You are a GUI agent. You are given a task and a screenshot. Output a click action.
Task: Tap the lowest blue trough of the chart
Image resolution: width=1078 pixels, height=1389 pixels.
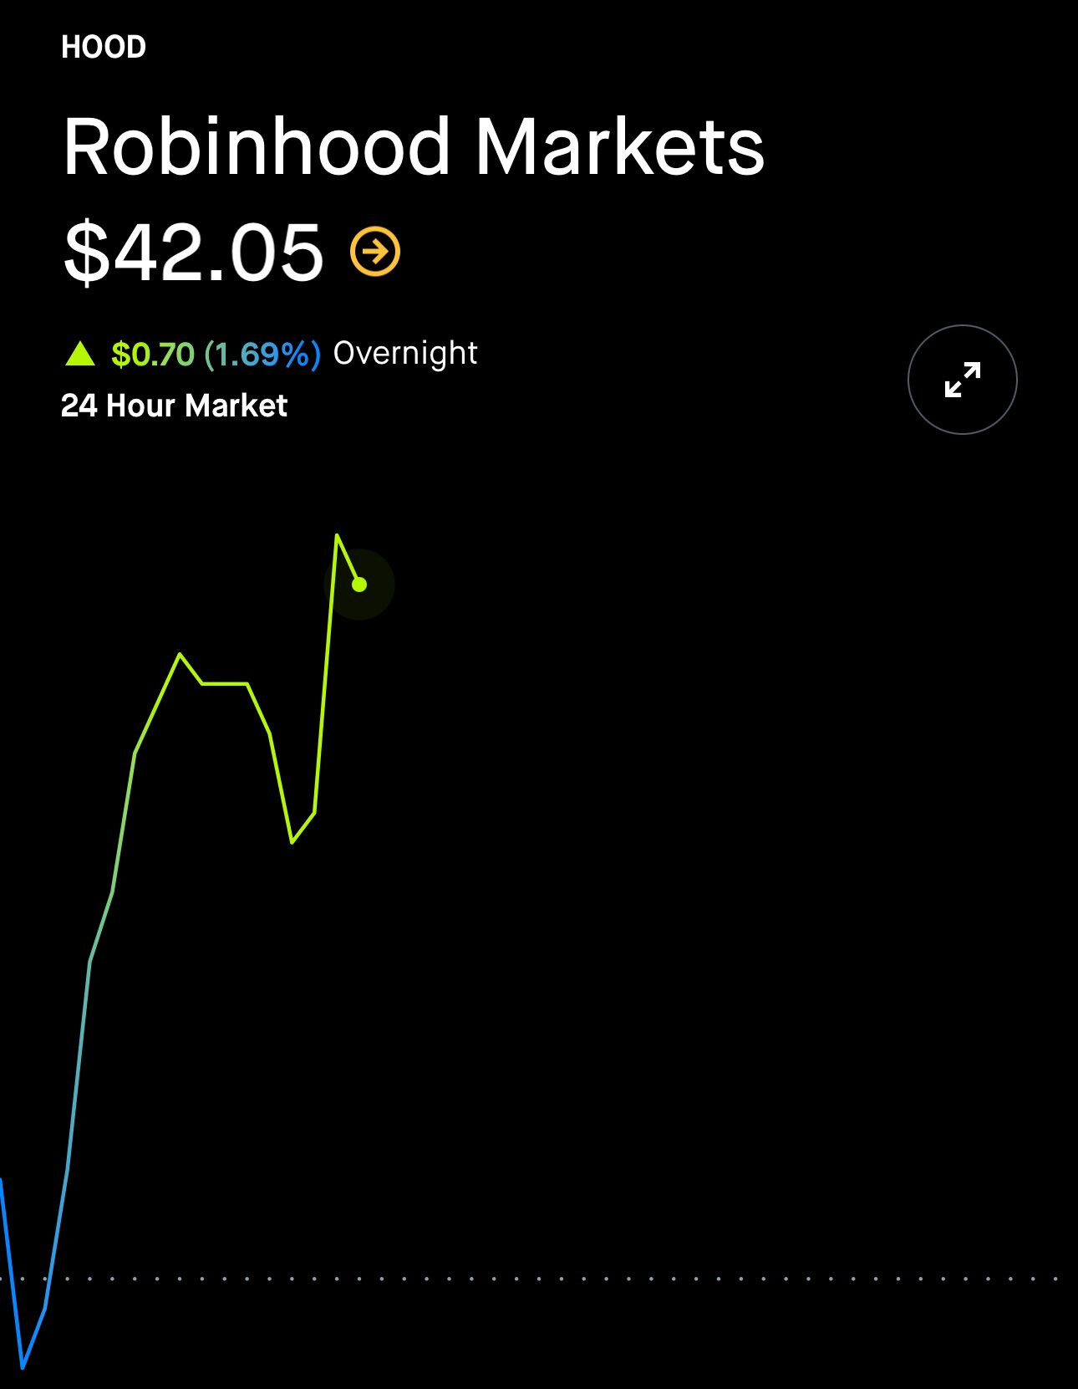pos(23,1367)
